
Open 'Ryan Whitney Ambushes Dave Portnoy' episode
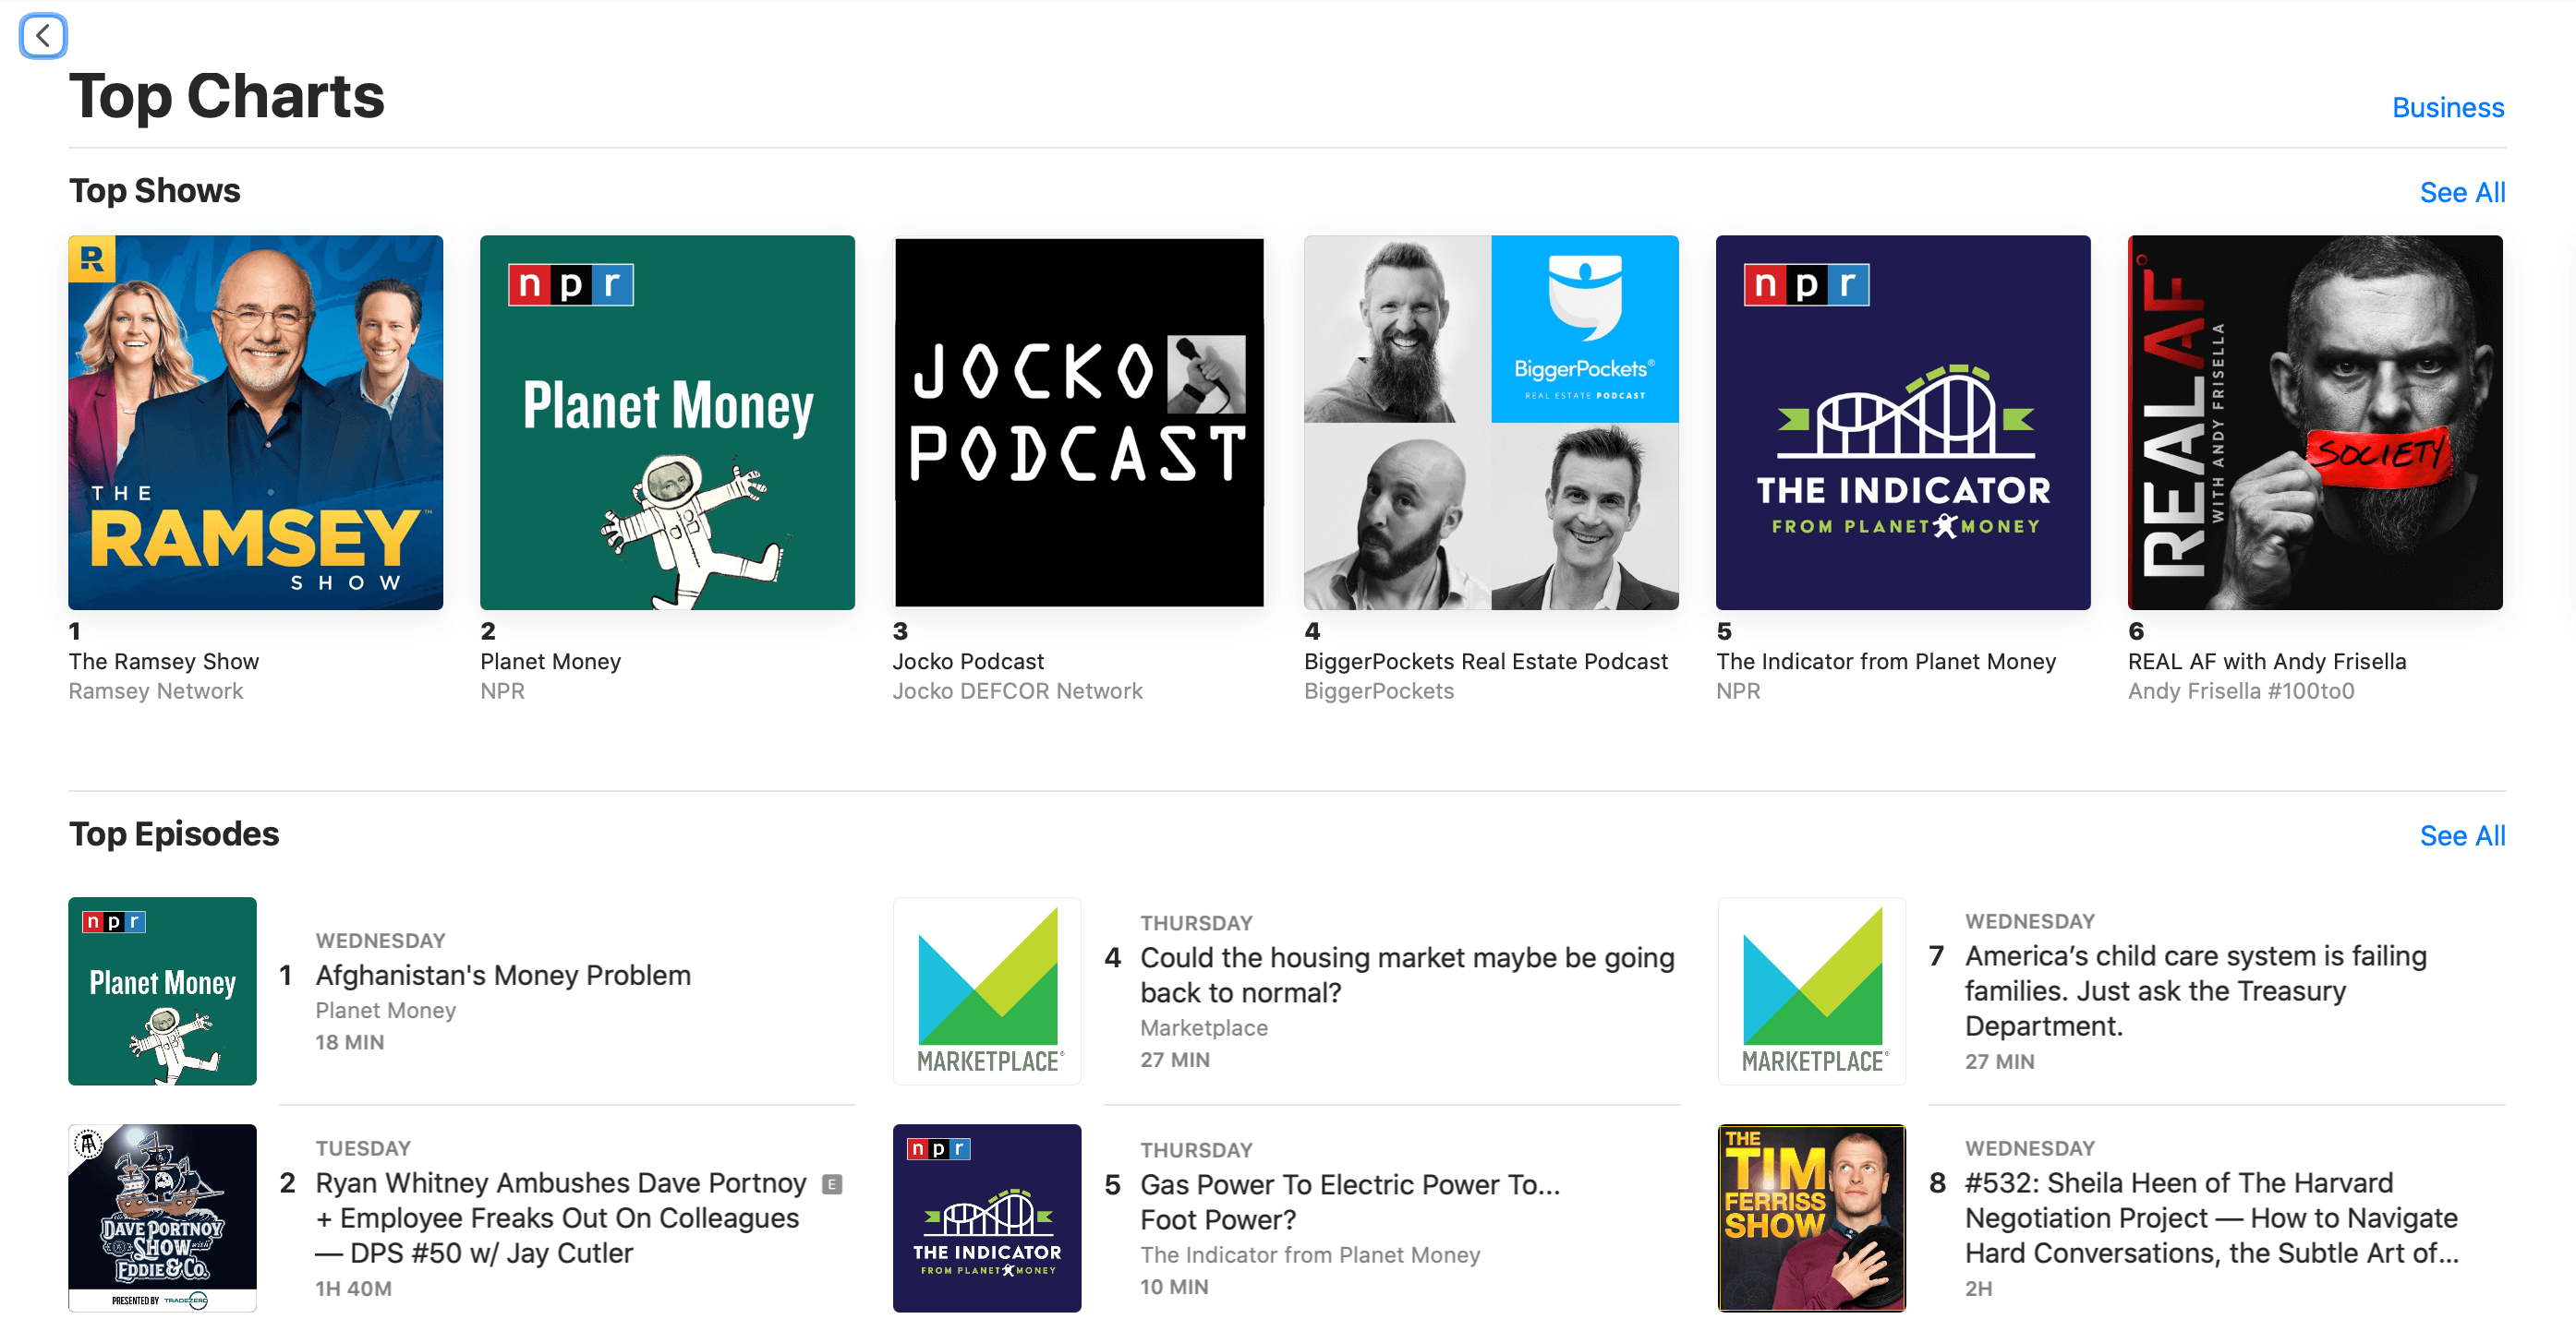[x=561, y=1217]
